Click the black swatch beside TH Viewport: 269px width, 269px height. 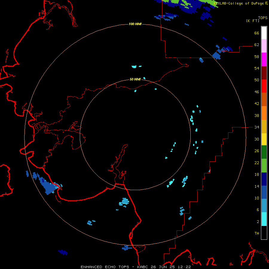[x=264, y=233]
